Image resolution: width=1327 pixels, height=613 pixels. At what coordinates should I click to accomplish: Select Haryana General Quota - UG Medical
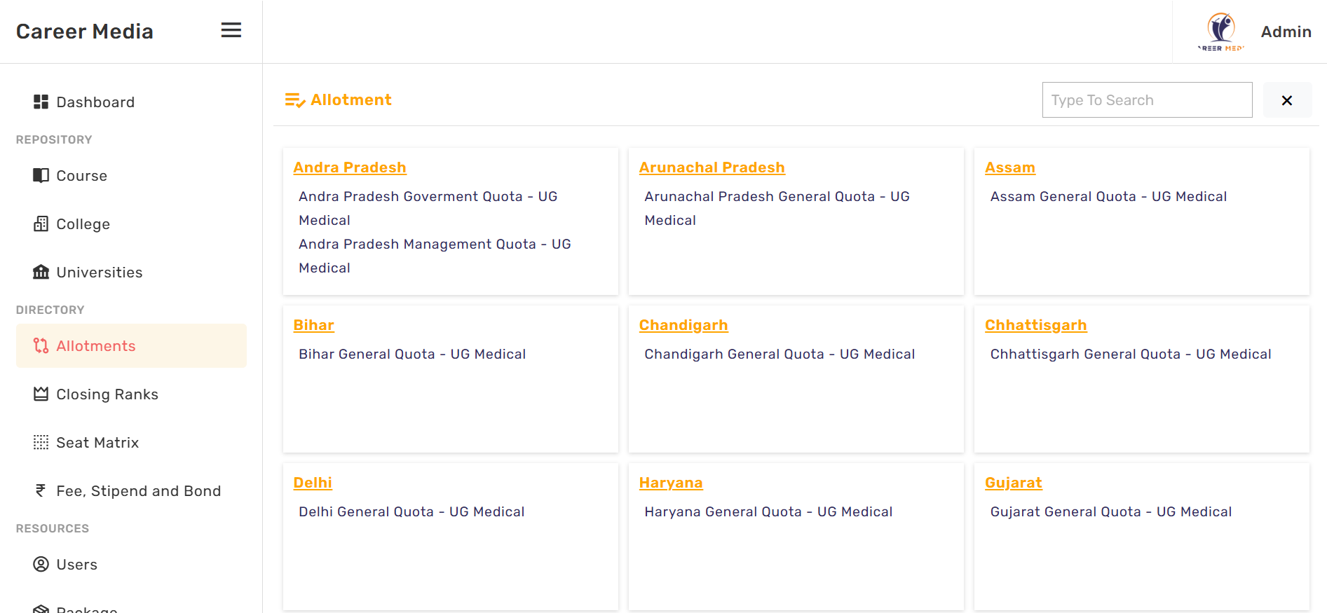tap(768, 512)
